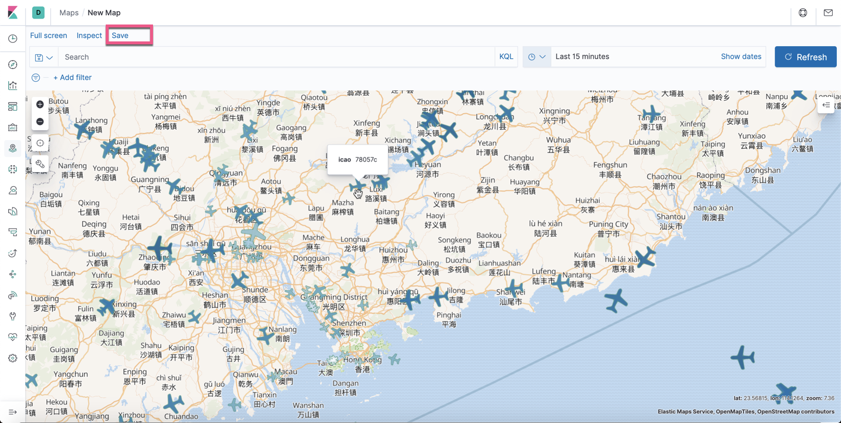
Task: Fit map to data bounds
Action: click(x=40, y=143)
